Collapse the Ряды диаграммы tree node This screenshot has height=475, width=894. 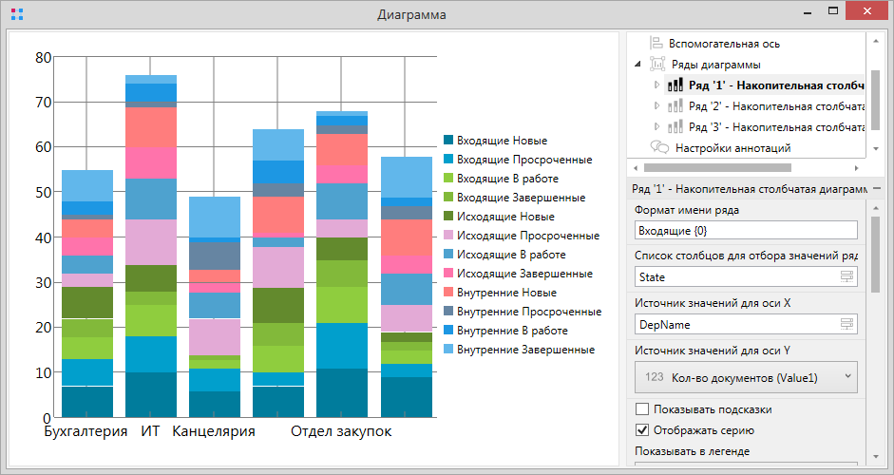(x=637, y=65)
